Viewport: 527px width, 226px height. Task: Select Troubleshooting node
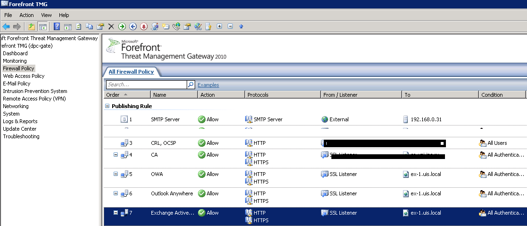pyautogui.click(x=21, y=136)
